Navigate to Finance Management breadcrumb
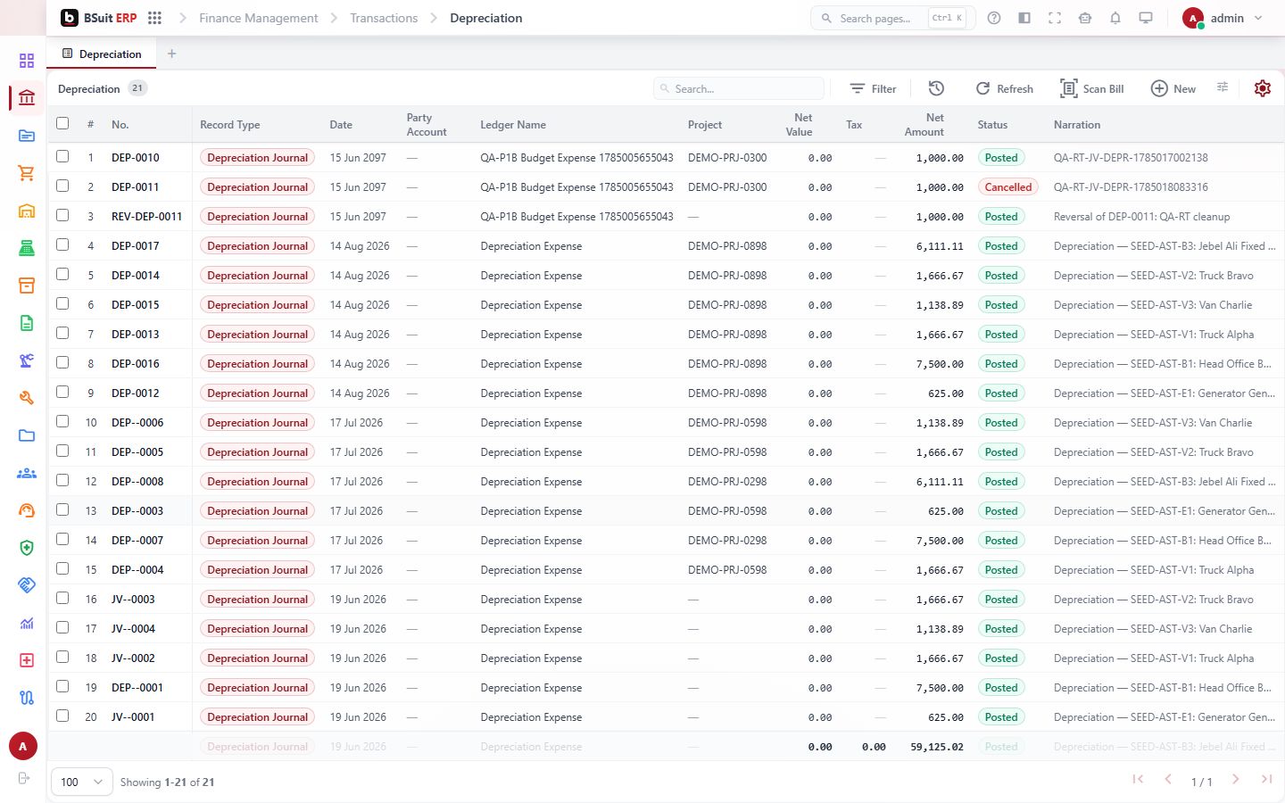The image size is (1285, 803). click(x=258, y=18)
